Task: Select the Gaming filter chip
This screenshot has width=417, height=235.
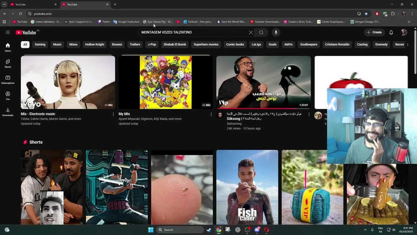Action: pyautogui.click(x=40, y=44)
